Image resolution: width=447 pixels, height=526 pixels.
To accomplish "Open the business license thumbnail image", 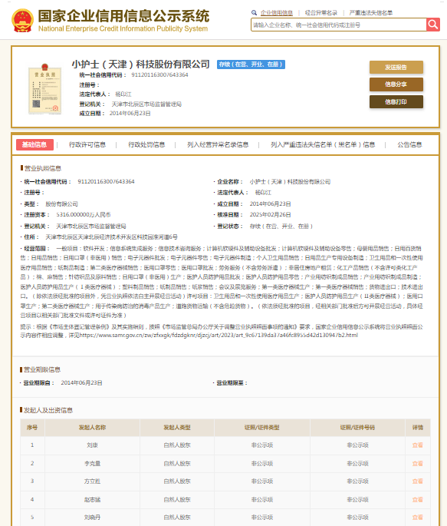I will (x=45, y=89).
